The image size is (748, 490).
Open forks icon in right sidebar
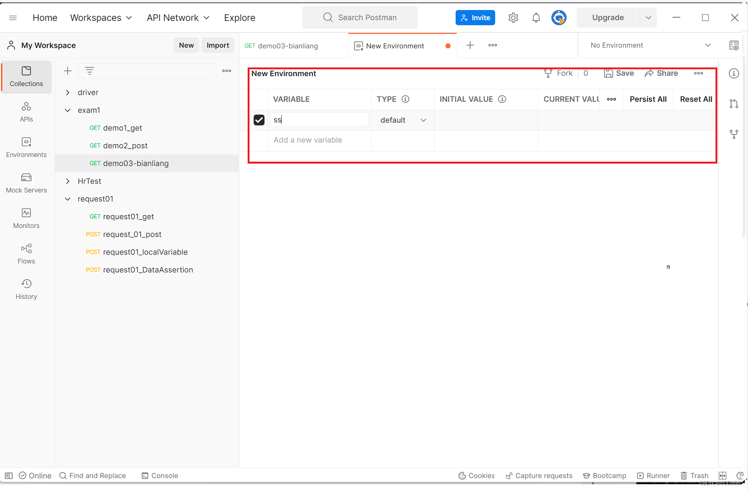click(734, 134)
